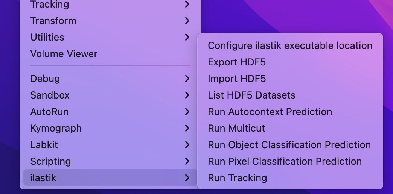Screen dimensions: 393x194
Task: Click the chevron arrow beside Kymograph
Action: pos(187,128)
